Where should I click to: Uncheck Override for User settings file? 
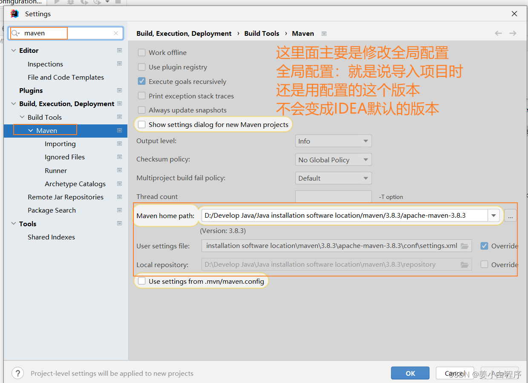pyautogui.click(x=484, y=246)
